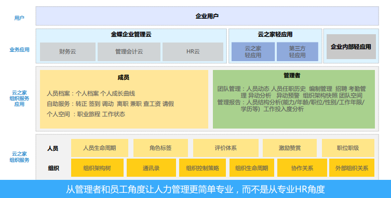Viewport: 391px width, 198px height.
Task: Click the 组织生命周期 box
Action: click(x=252, y=168)
